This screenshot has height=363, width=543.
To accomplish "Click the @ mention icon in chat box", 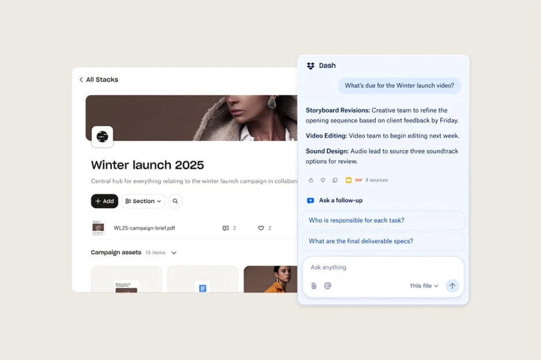I will (328, 286).
